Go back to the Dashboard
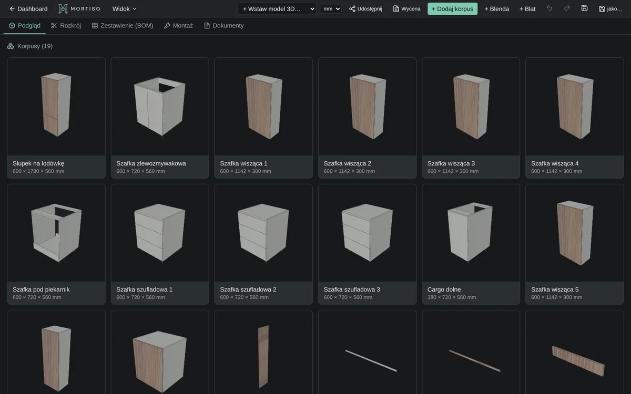The height and width of the screenshot is (394, 631). click(28, 9)
